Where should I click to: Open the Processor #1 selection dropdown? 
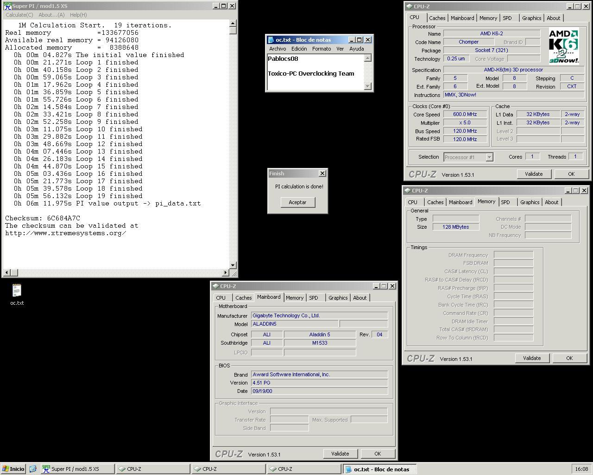(468, 157)
